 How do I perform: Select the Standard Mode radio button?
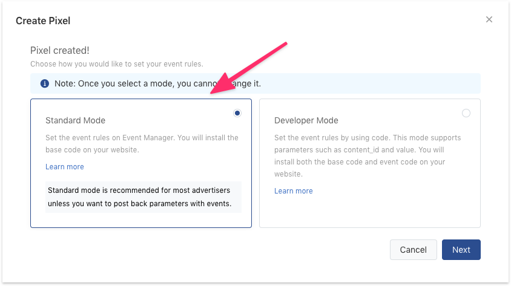[x=237, y=113]
